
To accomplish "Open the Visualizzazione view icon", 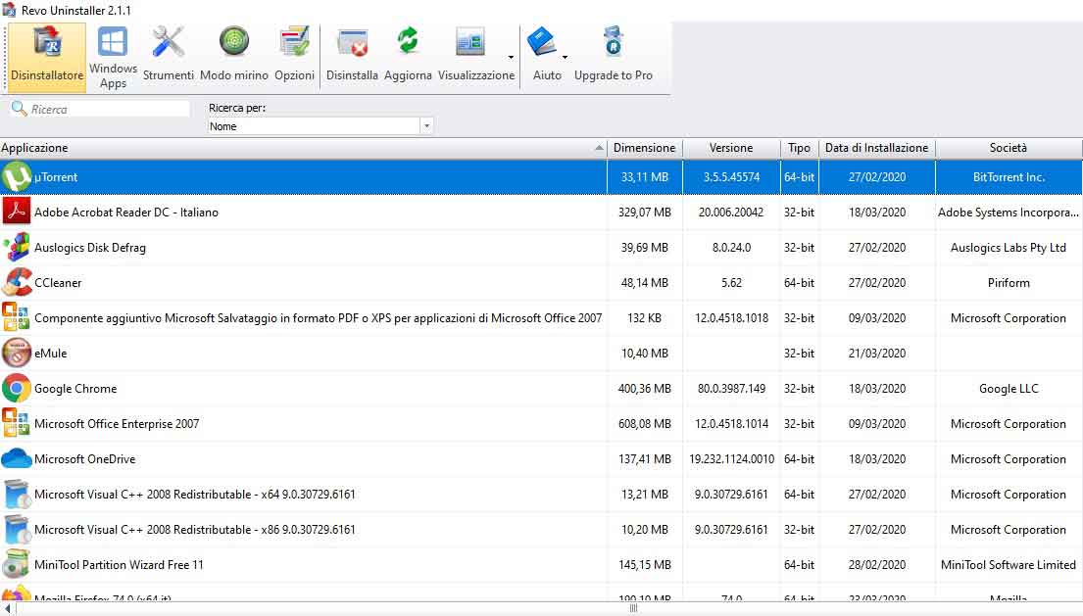I will (470, 43).
